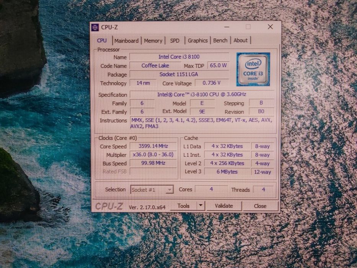This screenshot has height=268, width=357.
Task: Click the Clocks (Core #0) group label
Action: (118, 138)
